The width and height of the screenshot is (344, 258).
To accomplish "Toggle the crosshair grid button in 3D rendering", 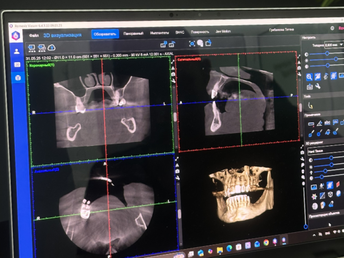I will tap(330, 185).
